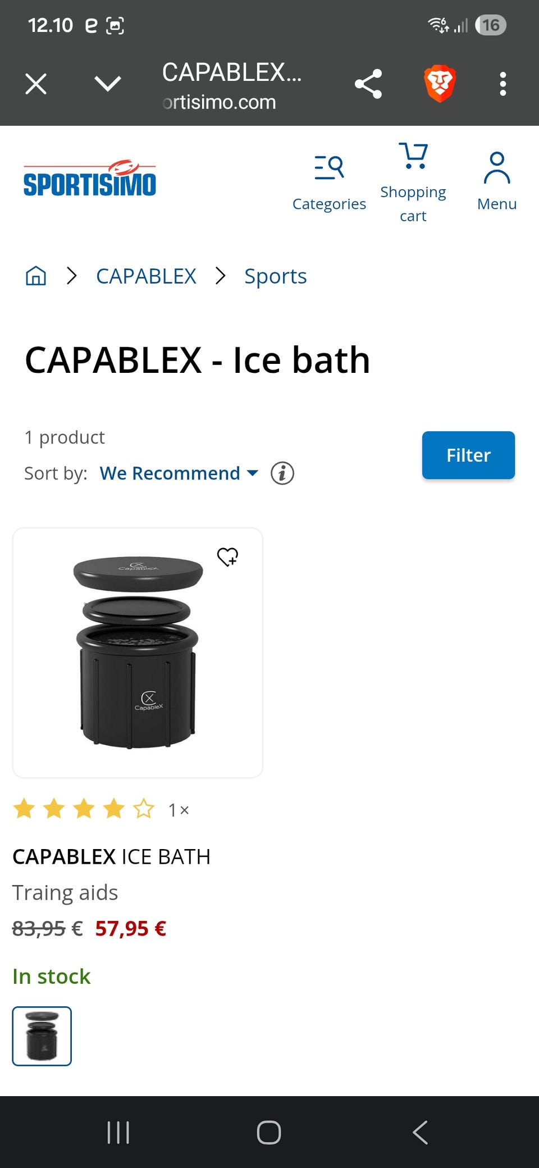Viewport: 539px width, 1168px height.
Task: Add ice bath to favorites heart
Action: [227, 557]
